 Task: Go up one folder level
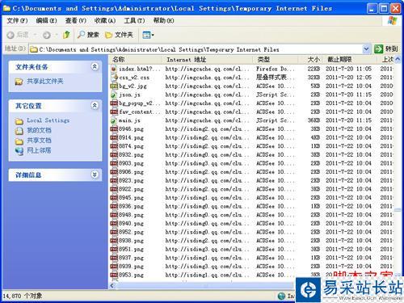pos(66,35)
